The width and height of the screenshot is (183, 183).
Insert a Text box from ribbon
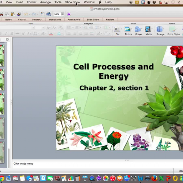(x=117, y=29)
